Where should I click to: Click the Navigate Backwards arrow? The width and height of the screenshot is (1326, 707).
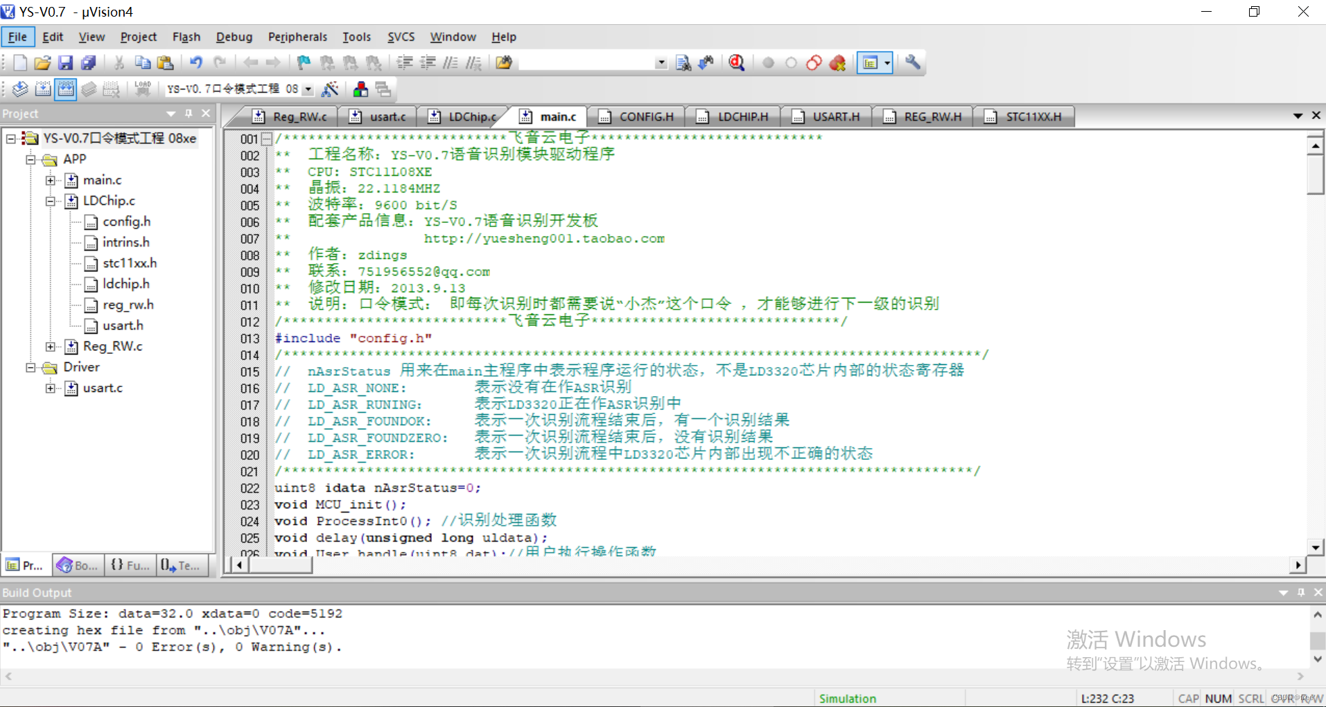click(250, 63)
